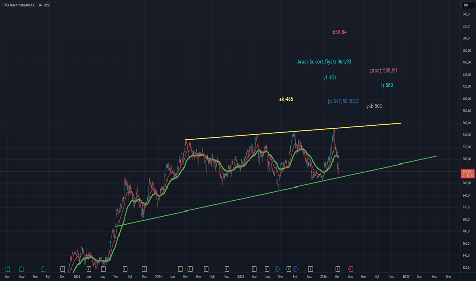Click the 2027 label on time axis

pos(406,277)
